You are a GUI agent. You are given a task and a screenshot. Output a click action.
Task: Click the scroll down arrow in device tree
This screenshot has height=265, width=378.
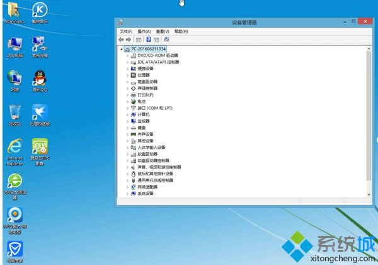click(369, 194)
